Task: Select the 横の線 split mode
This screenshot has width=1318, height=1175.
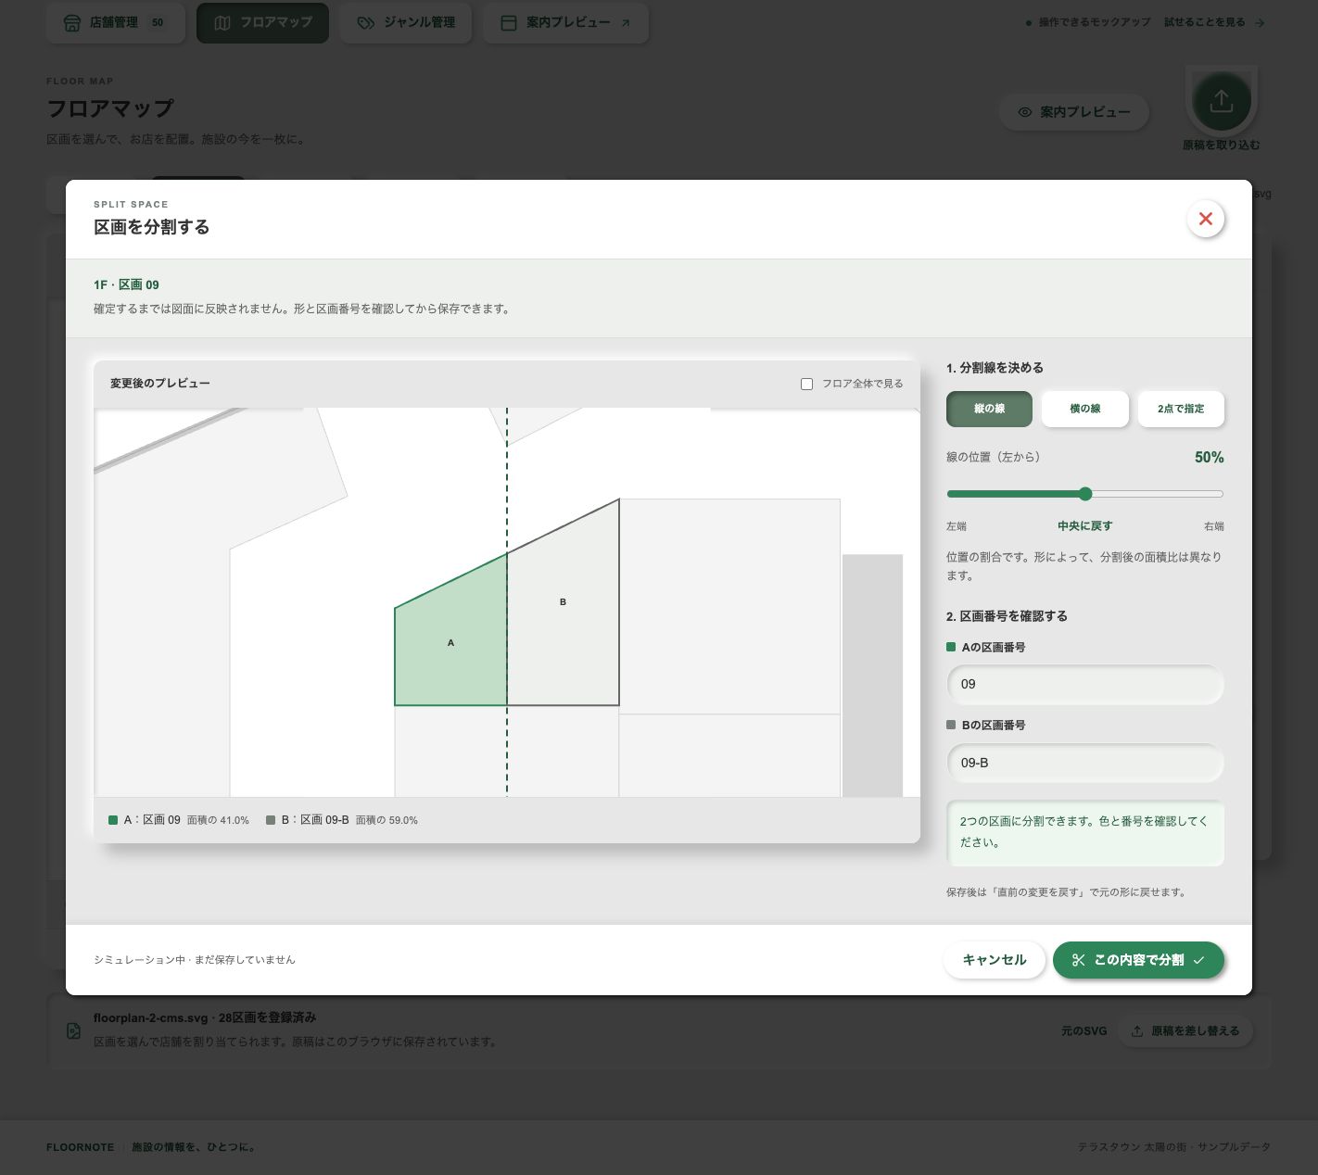Action: (x=1085, y=409)
